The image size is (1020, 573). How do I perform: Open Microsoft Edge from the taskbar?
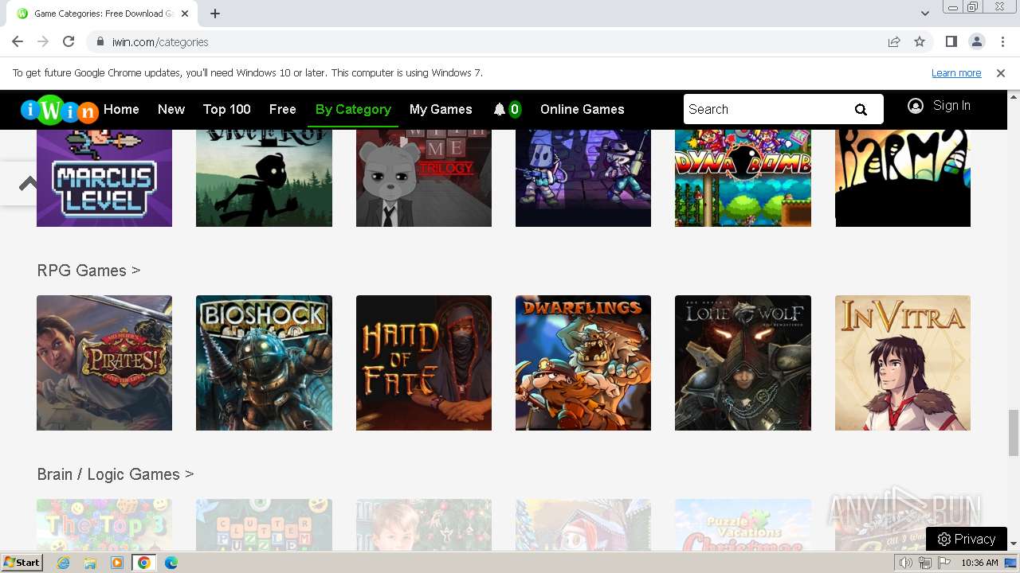click(x=171, y=563)
